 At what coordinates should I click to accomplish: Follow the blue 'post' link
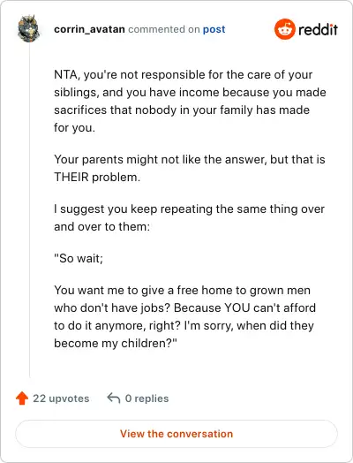[x=214, y=29]
